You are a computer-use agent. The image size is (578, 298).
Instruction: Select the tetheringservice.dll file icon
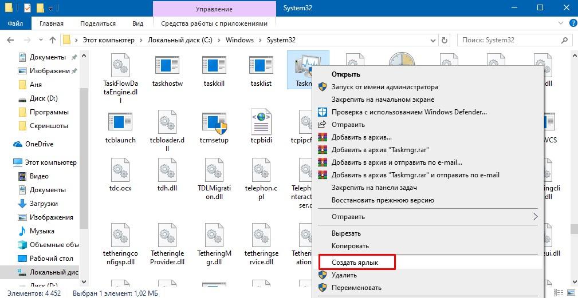[261, 236]
